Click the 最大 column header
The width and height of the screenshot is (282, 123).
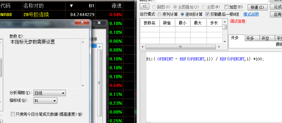pos(198,23)
